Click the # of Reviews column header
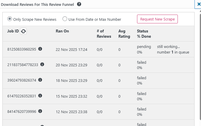Image resolution: width=201 pixels, height=126 pixels. [x=104, y=34]
